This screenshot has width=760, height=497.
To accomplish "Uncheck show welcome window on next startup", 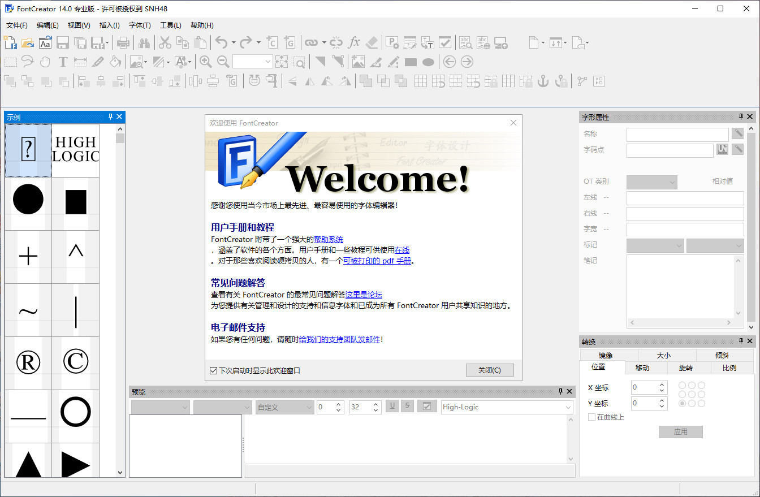I will (x=213, y=371).
